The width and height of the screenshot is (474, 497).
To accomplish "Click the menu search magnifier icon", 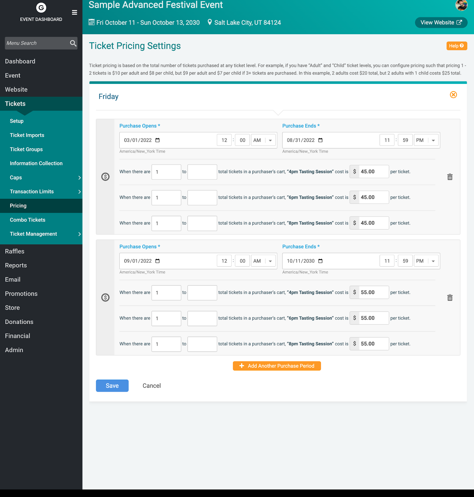I will point(73,43).
